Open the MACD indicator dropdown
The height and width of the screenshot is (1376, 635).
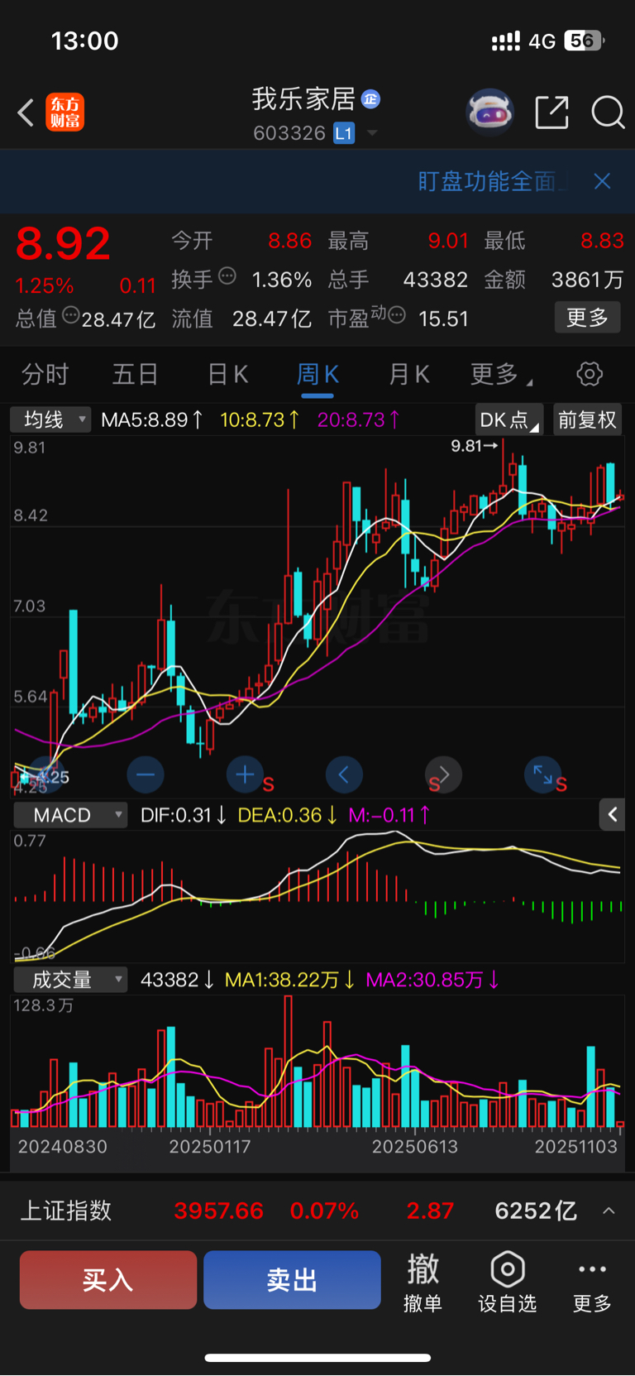[x=70, y=815]
